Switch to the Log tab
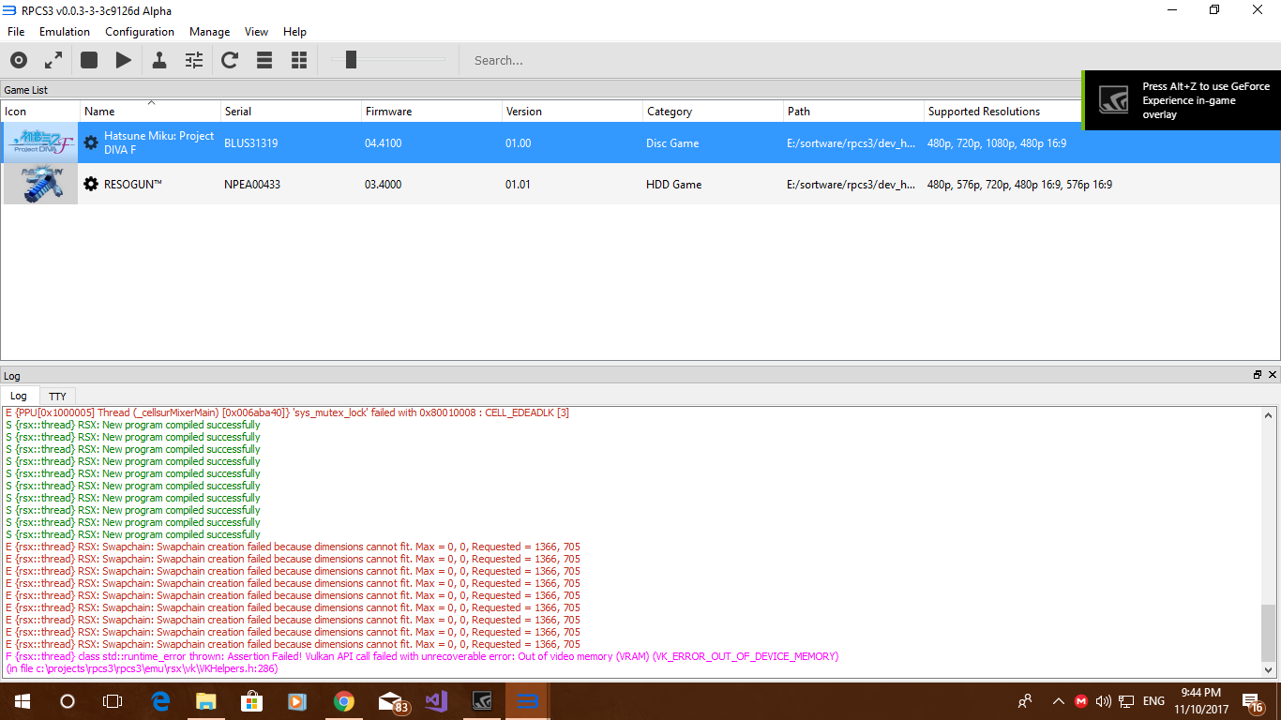Screen dimensions: 1281x720 [x=19, y=396]
